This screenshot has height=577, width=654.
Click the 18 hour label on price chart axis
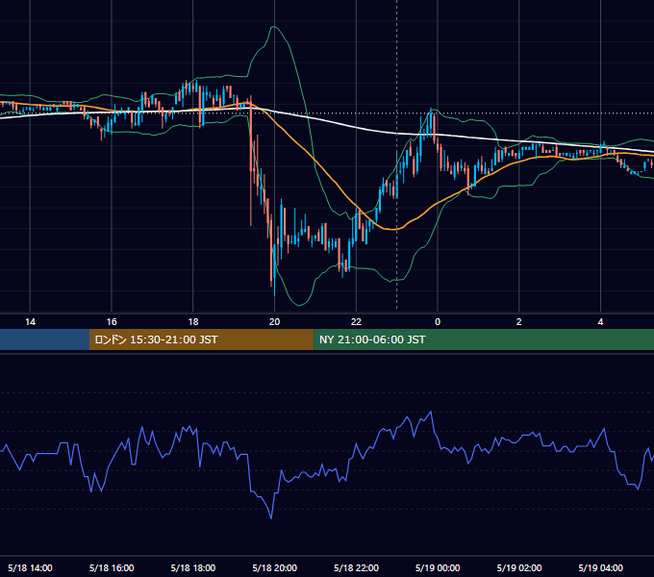[193, 322]
